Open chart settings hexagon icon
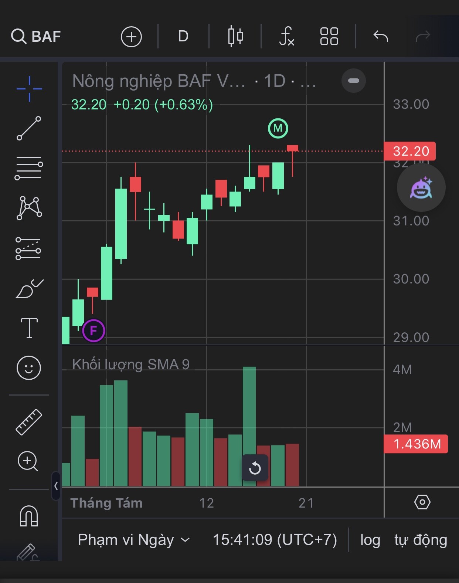The image size is (459, 583). (422, 502)
